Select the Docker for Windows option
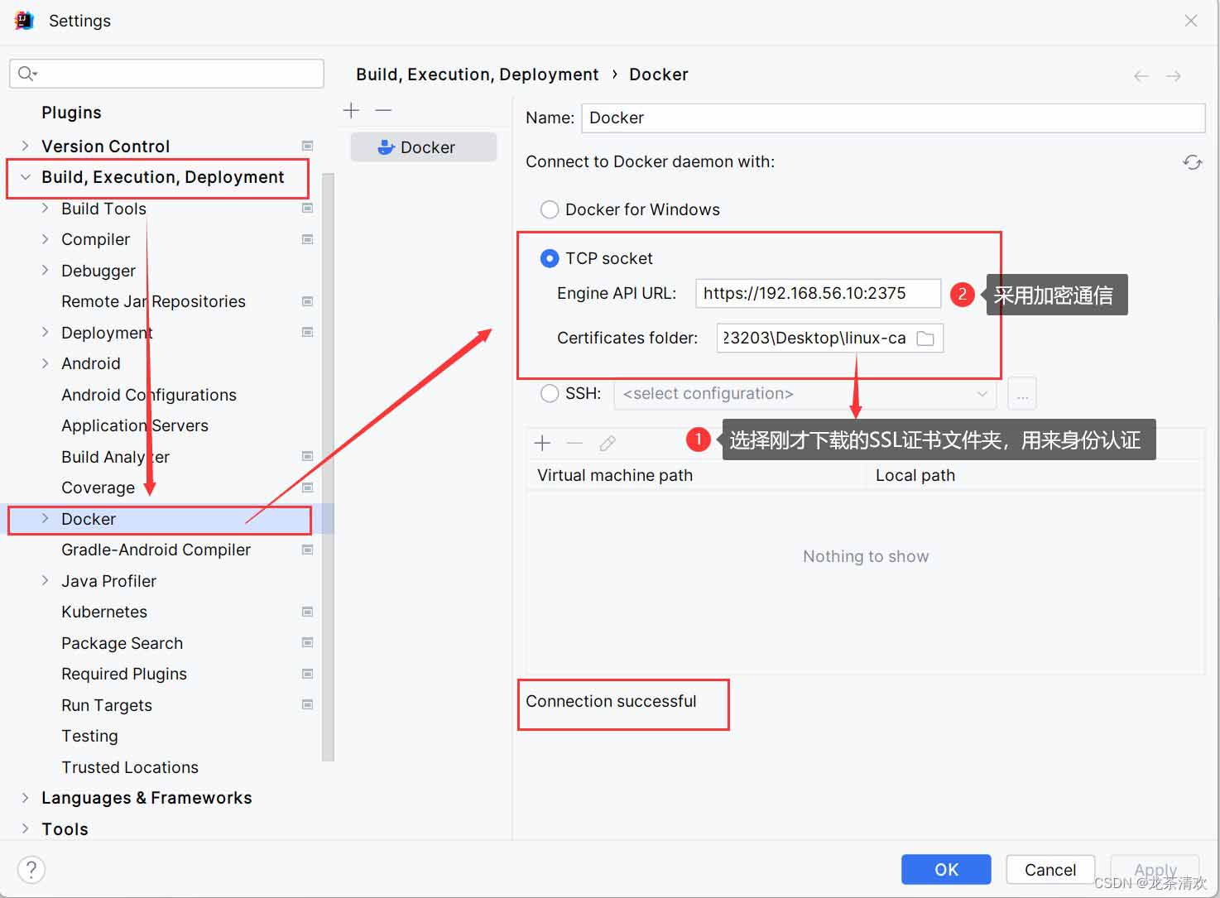1220x898 pixels. point(549,209)
